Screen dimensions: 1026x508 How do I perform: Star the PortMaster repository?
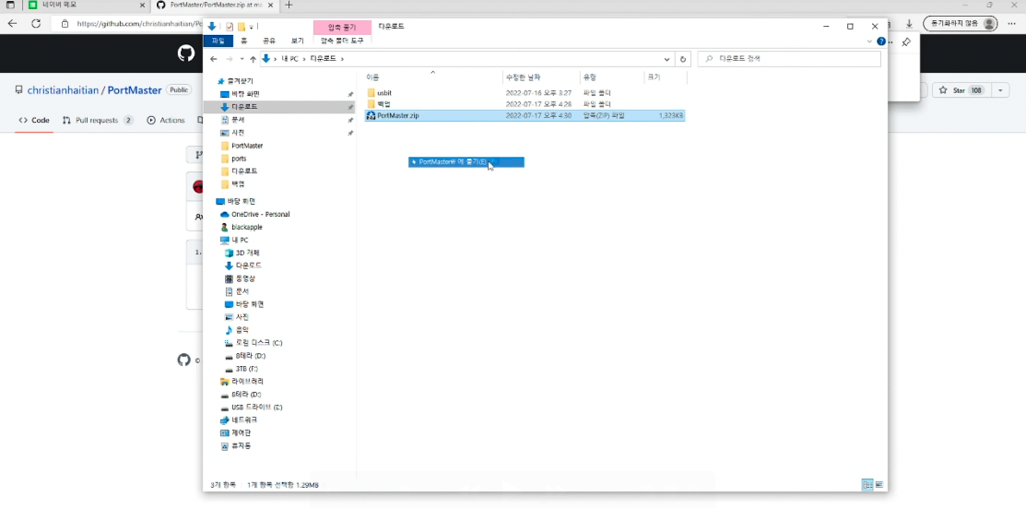click(961, 90)
